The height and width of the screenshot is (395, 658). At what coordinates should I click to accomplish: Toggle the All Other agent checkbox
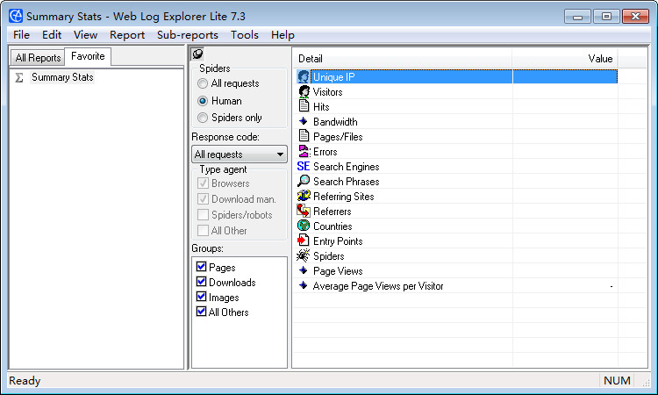click(204, 231)
